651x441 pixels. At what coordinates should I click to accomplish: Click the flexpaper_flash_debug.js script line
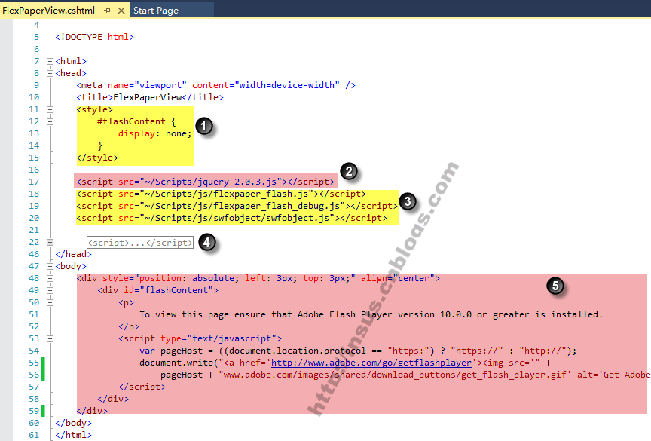[x=237, y=206]
